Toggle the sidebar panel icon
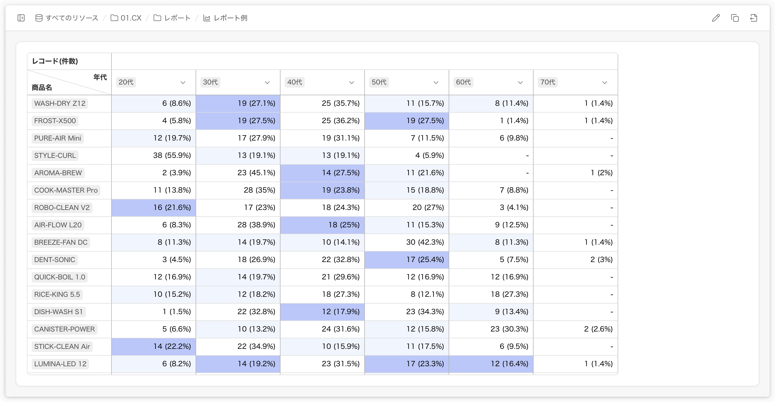 21,18
